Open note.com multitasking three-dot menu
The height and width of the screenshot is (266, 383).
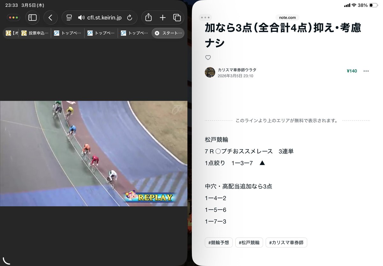coord(205,18)
